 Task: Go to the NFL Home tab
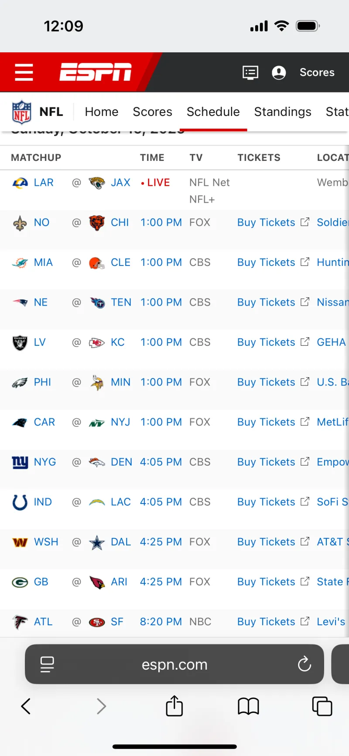[x=102, y=112]
